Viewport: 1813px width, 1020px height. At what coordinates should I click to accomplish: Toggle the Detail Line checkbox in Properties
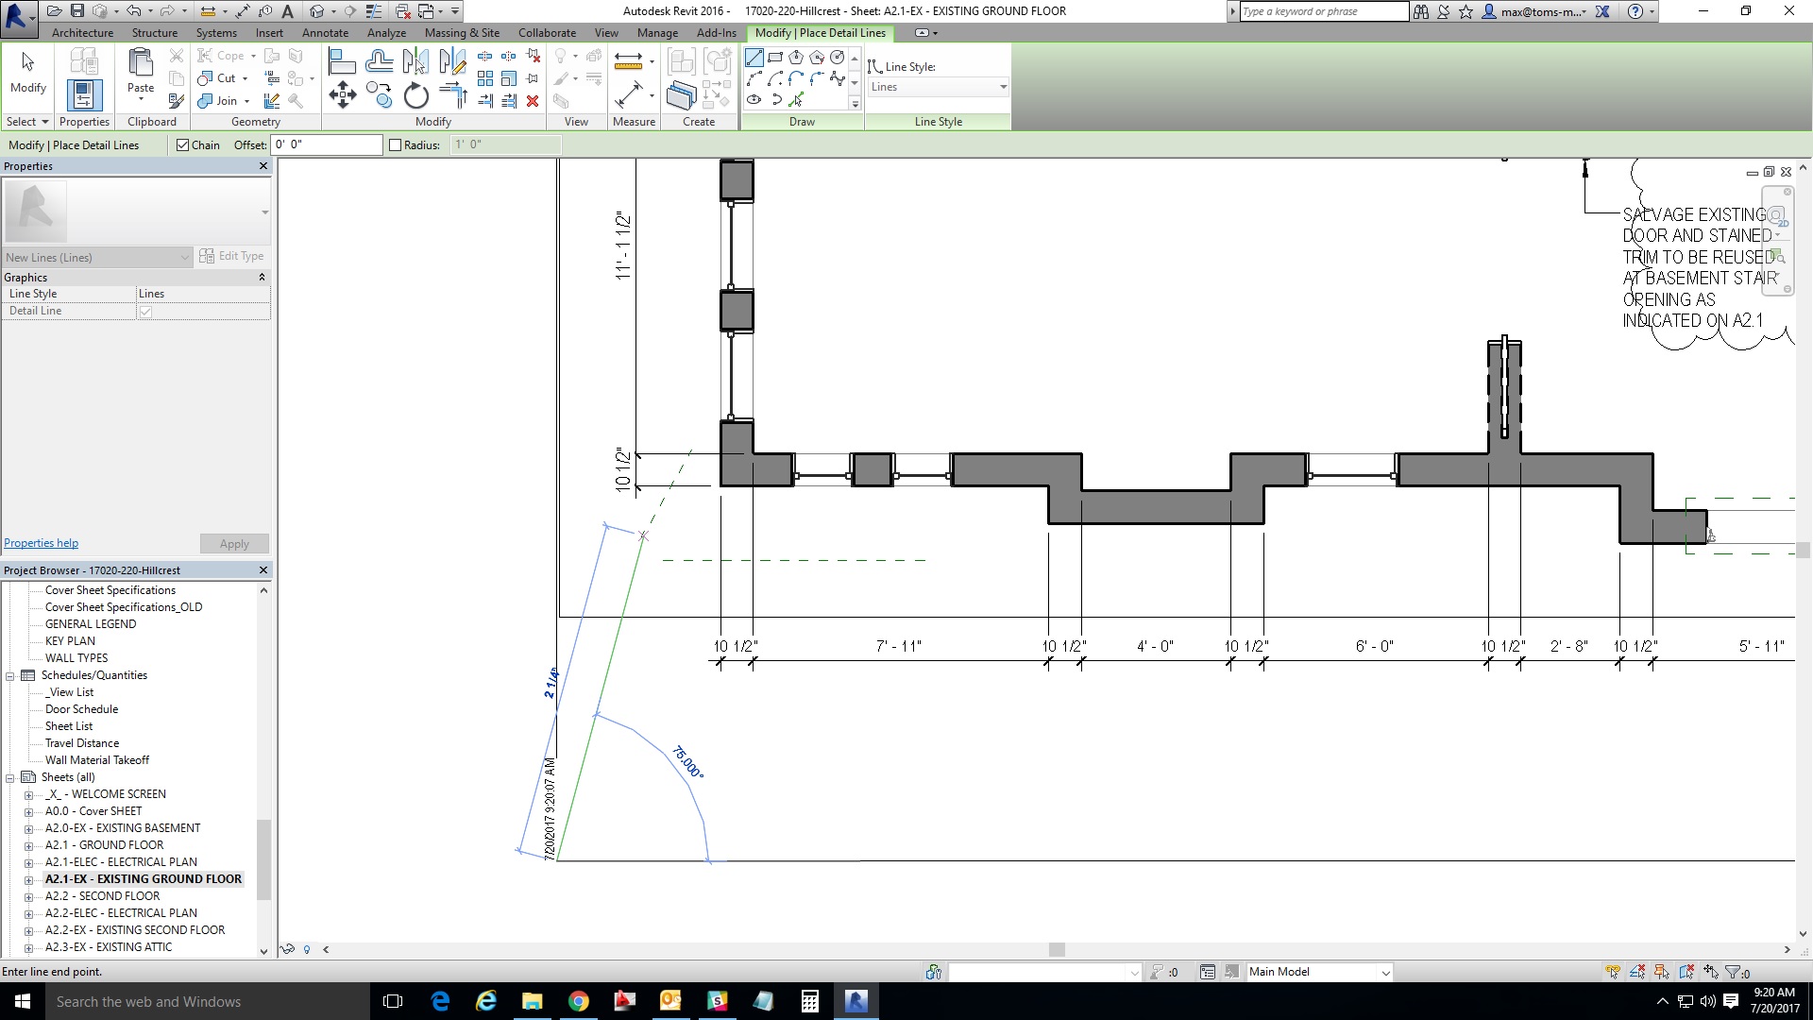click(x=145, y=312)
